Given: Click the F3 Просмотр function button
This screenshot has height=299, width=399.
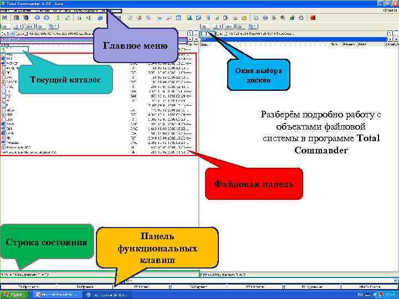Looking at the screenshot, I should pos(28,287).
